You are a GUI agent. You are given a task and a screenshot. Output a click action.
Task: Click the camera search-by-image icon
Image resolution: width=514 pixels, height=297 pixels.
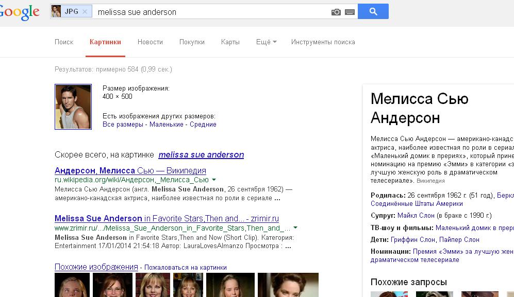(336, 12)
